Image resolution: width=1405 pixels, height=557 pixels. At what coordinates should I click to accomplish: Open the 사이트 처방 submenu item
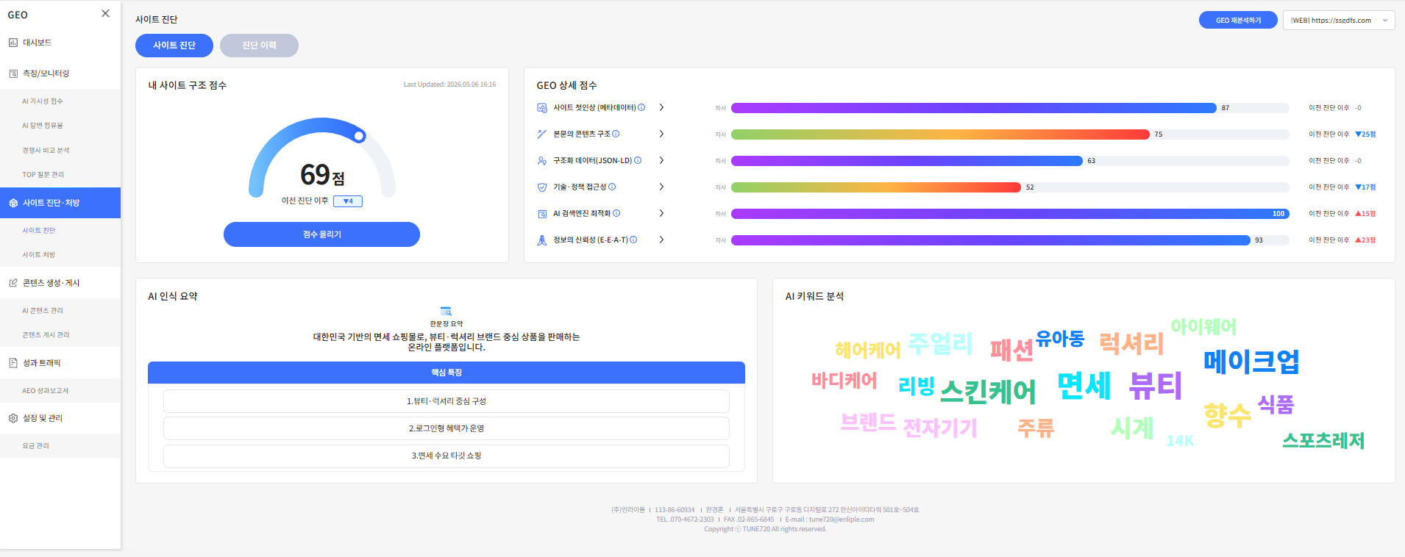pos(39,255)
